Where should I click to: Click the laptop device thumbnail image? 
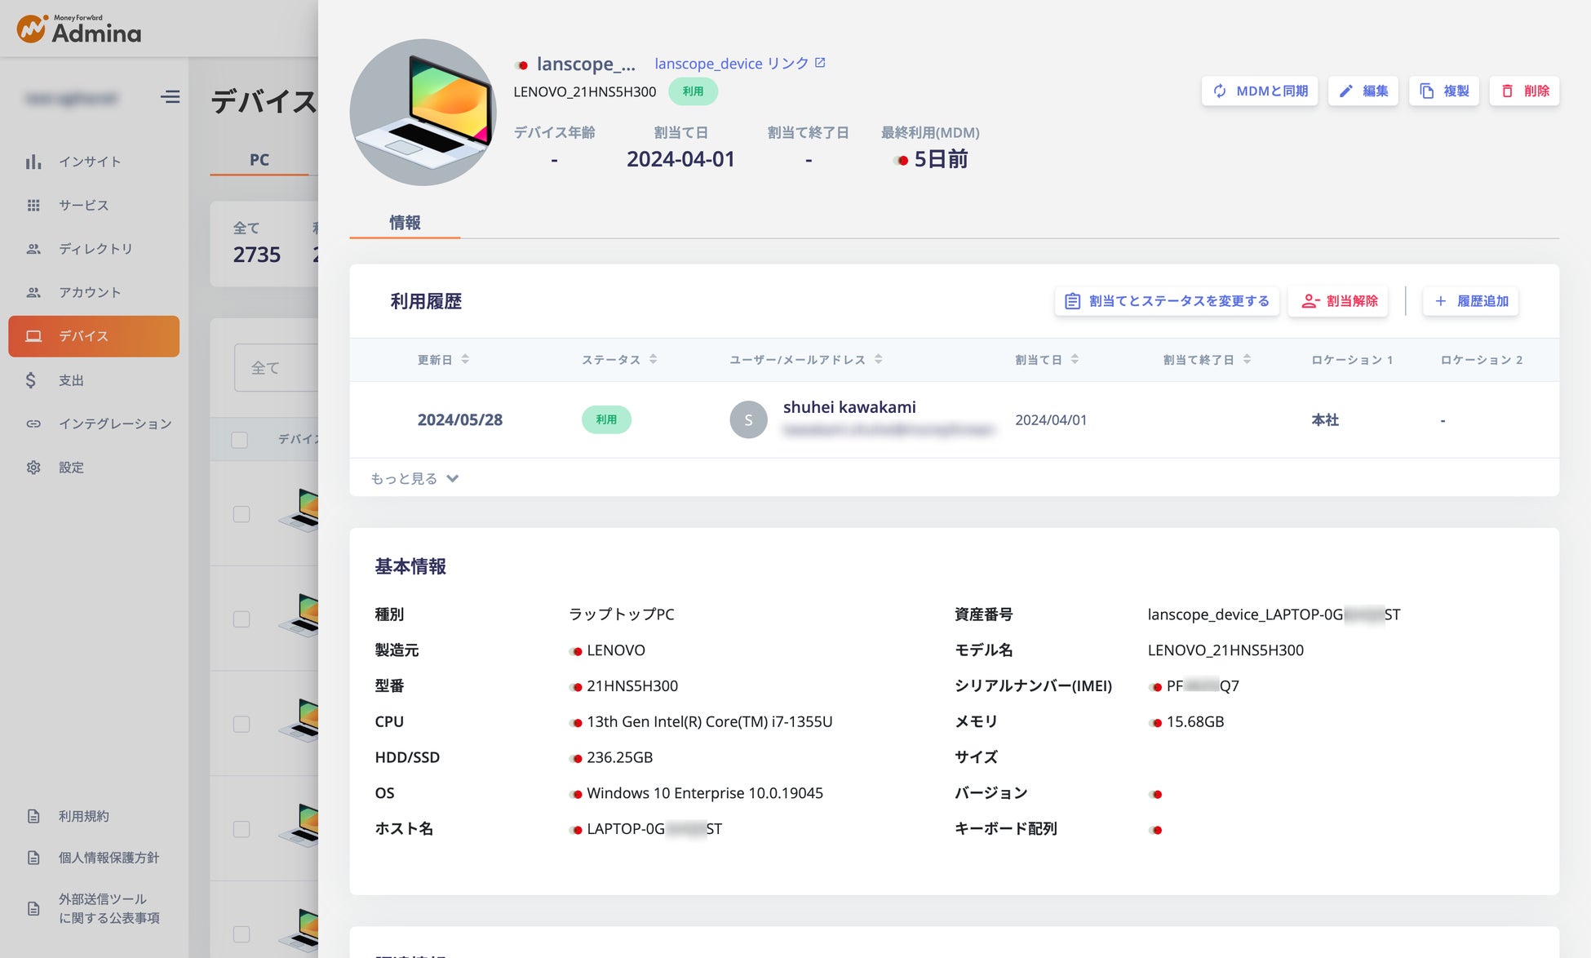(x=423, y=113)
